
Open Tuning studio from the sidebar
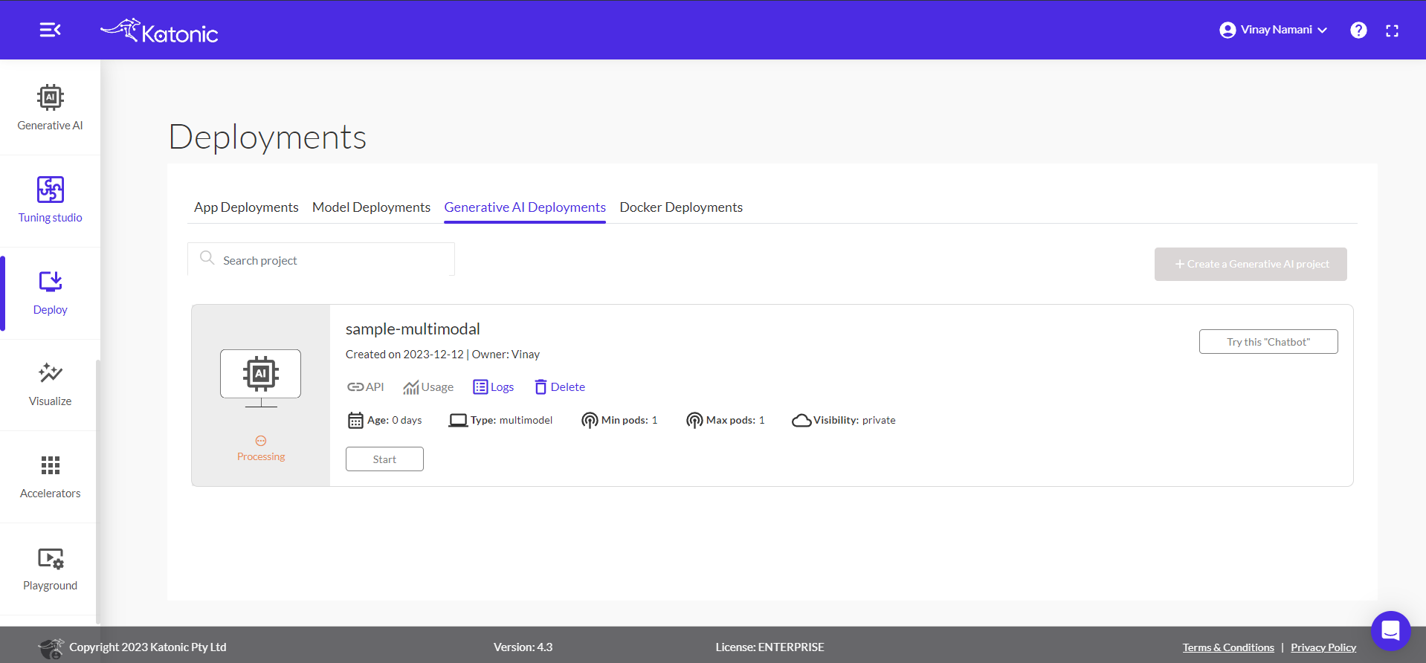tap(50, 200)
